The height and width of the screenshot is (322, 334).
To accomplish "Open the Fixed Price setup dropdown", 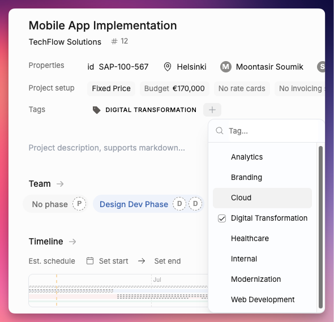I will tap(111, 89).
